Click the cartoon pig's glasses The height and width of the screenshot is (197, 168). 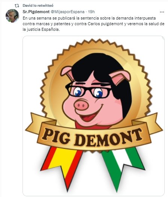click(88, 91)
